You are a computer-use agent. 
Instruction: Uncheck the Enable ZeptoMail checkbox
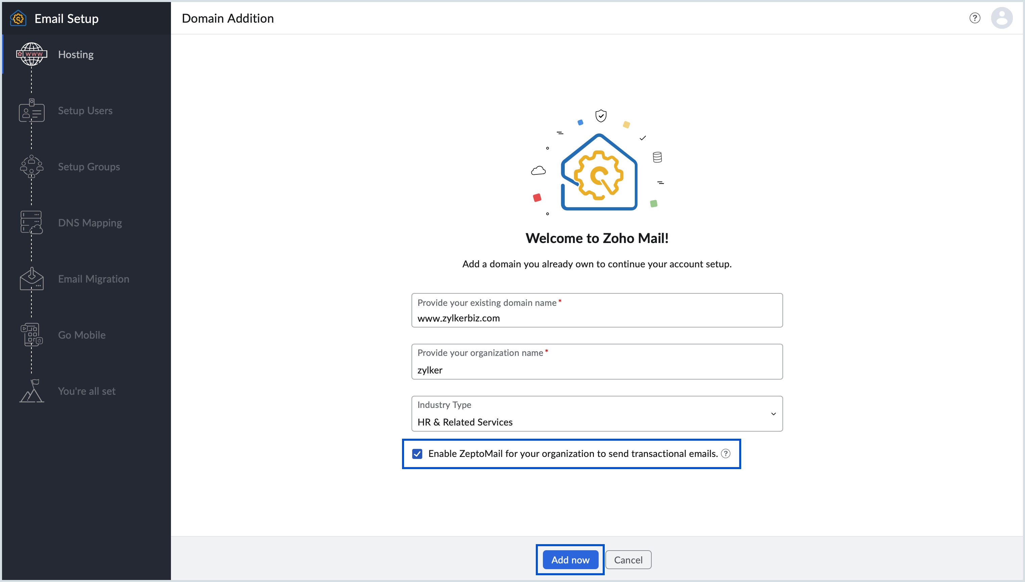417,454
